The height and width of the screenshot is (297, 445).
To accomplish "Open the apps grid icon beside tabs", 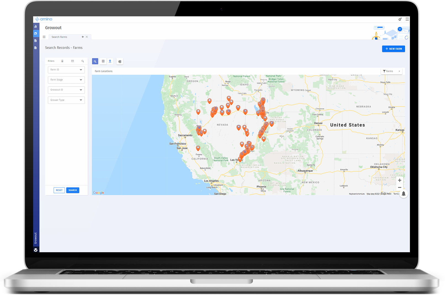I will (x=44, y=37).
